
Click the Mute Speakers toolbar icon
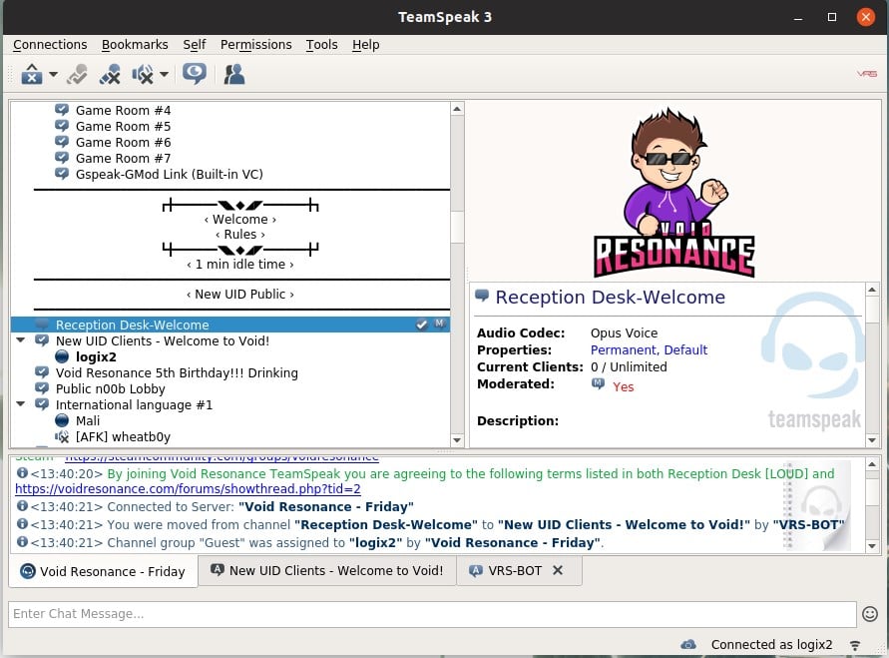pos(142,74)
